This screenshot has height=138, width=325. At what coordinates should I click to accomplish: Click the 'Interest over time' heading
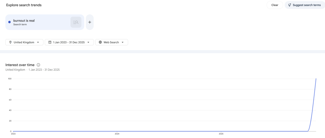pos(20,65)
